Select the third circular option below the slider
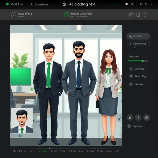The width and height of the screenshot is (158, 158). [131, 84]
